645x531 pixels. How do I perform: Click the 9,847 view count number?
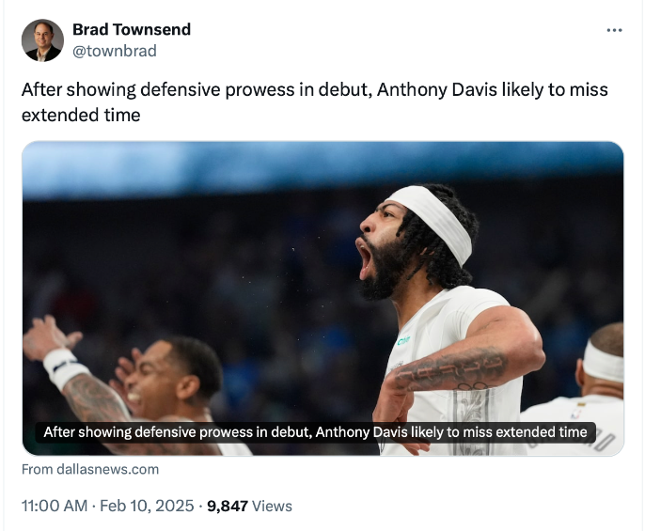[227, 506]
